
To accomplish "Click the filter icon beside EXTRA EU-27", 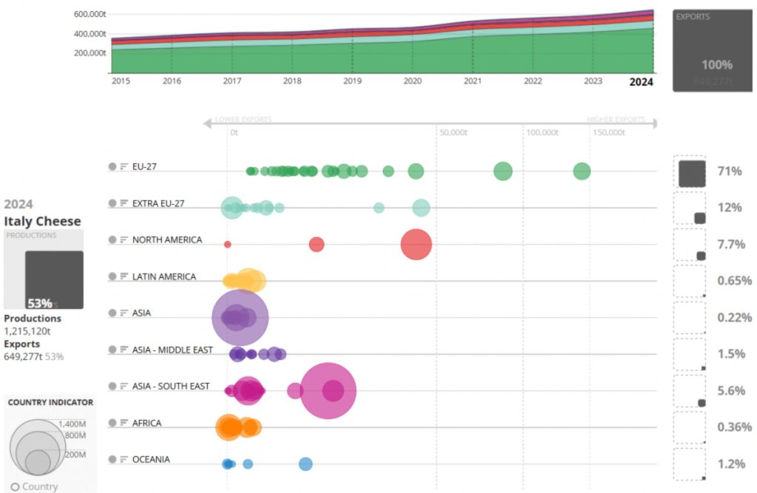I will tap(123, 203).
